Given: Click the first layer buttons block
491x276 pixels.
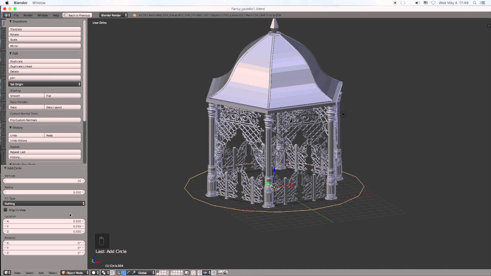Looking at the screenshot, I should pos(163,273).
